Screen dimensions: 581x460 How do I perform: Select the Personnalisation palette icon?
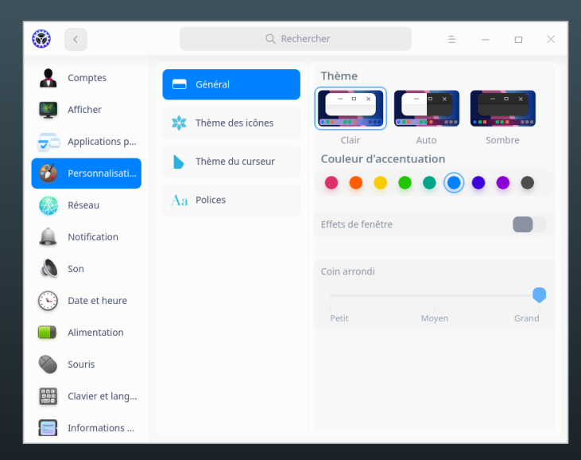[48, 173]
